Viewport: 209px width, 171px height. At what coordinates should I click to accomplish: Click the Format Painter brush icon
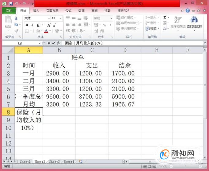[16, 31]
